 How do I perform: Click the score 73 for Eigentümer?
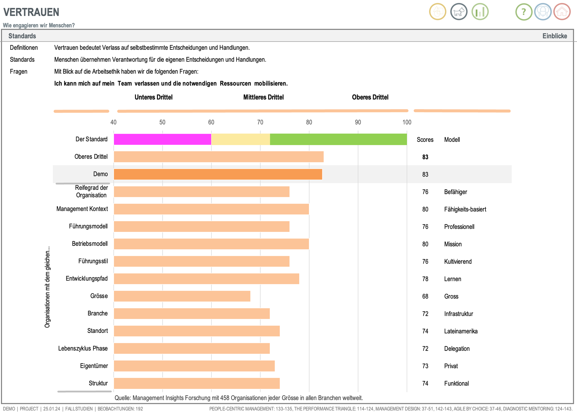[x=425, y=366]
